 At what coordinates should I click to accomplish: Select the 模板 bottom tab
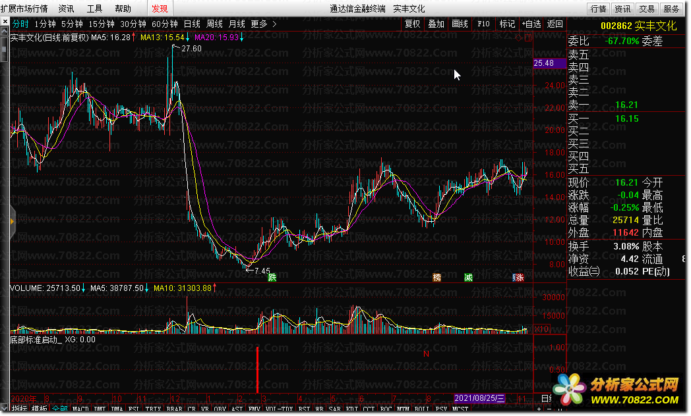pos(39,409)
